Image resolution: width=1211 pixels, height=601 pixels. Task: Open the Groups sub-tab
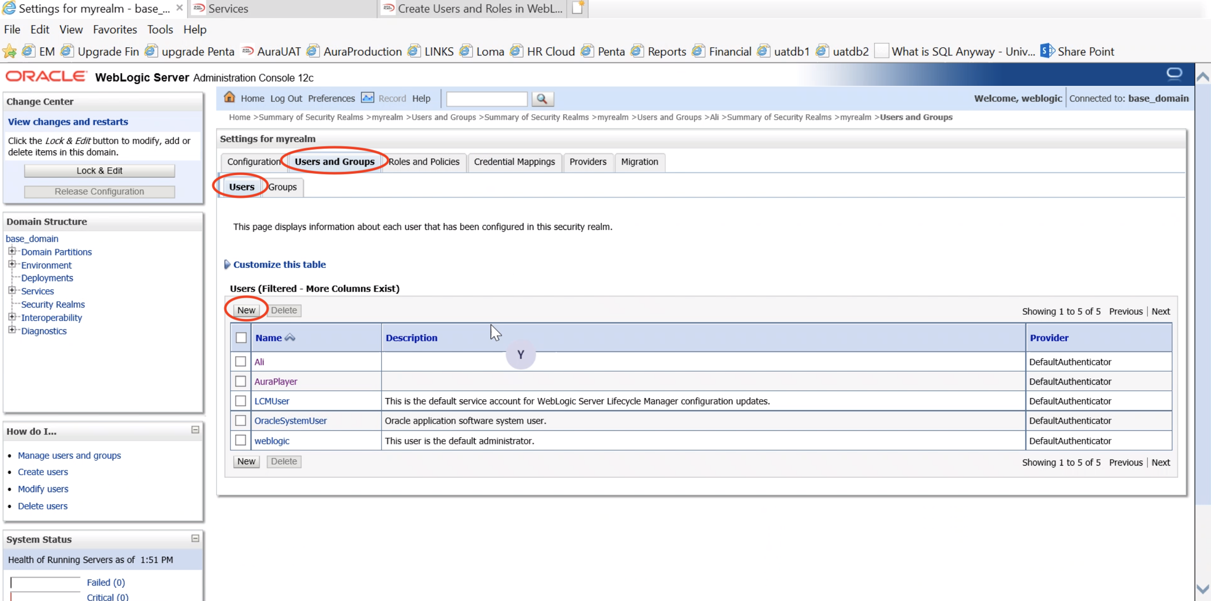[282, 187]
